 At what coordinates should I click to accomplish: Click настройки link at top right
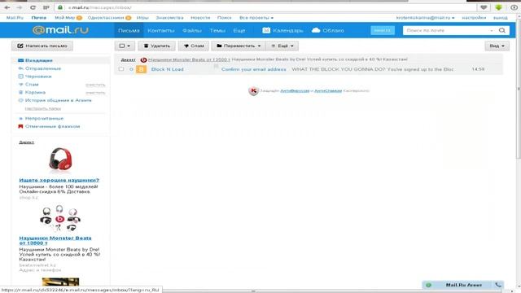474,18
